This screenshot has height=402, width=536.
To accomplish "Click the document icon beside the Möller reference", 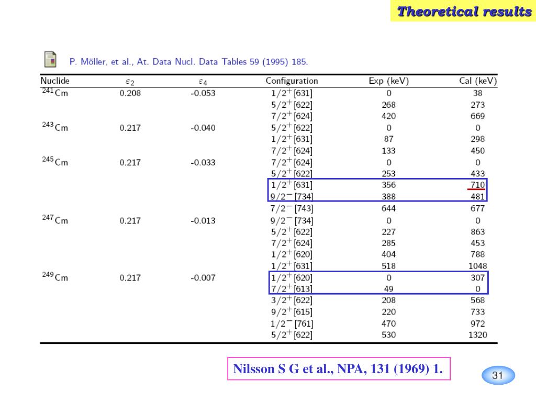I will [50, 59].
